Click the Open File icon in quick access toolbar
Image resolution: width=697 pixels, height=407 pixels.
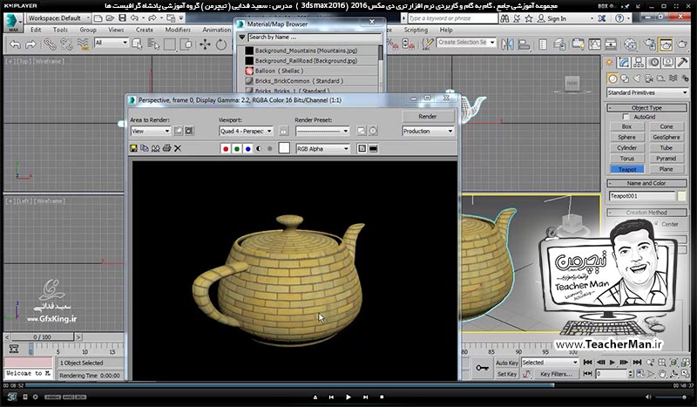click(111, 18)
